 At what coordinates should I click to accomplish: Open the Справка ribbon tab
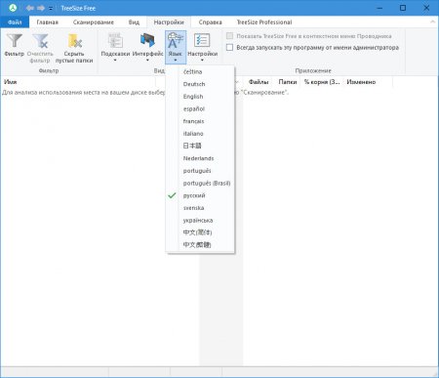[210, 22]
